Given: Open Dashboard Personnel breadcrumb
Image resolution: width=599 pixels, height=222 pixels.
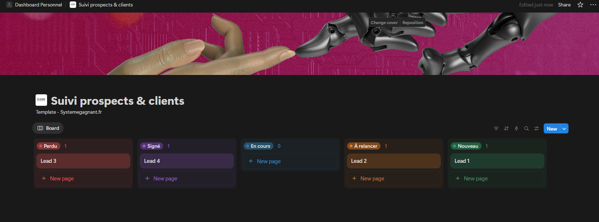Looking at the screenshot, I should pyautogui.click(x=38, y=5).
